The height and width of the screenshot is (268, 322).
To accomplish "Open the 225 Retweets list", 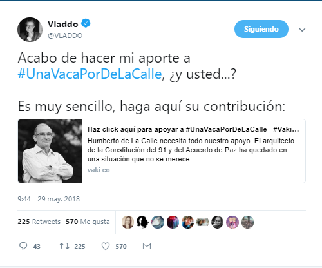I will coord(39,222).
